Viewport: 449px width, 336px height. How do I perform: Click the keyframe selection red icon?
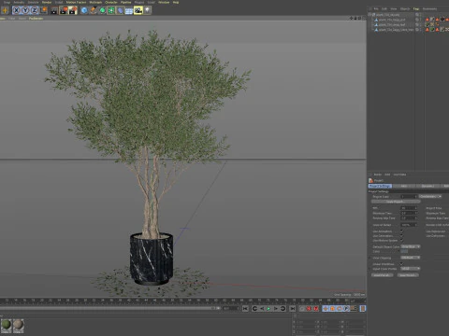click(316, 308)
